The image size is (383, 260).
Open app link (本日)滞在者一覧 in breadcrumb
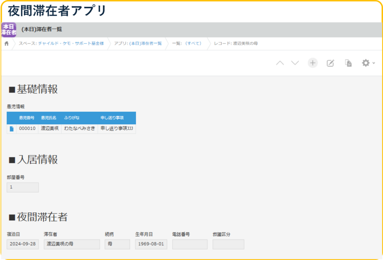[145, 43]
